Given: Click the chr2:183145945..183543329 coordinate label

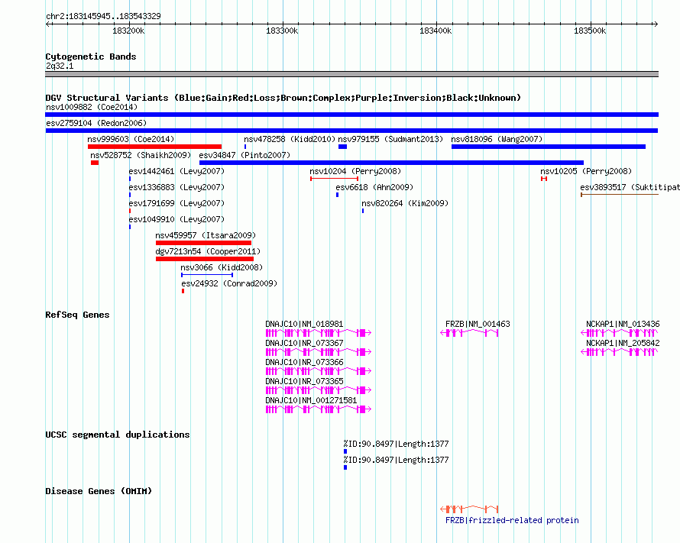Looking at the screenshot, I should click(103, 16).
